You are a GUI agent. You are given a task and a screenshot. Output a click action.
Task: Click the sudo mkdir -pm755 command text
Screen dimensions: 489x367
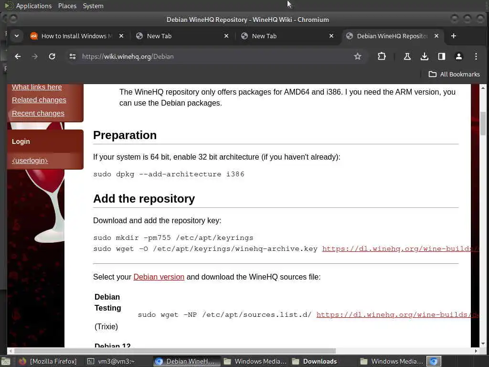(173, 238)
